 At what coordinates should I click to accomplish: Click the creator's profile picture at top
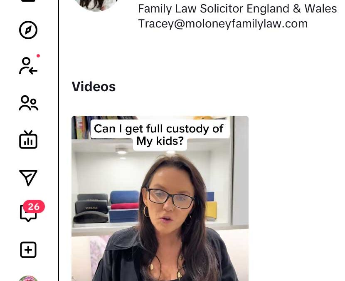96,5
